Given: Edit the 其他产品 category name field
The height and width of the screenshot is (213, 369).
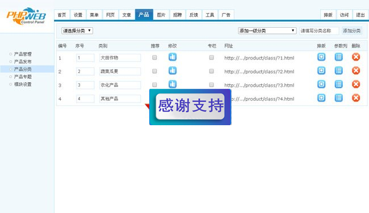Looking at the screenshot, I should (120, 99).
